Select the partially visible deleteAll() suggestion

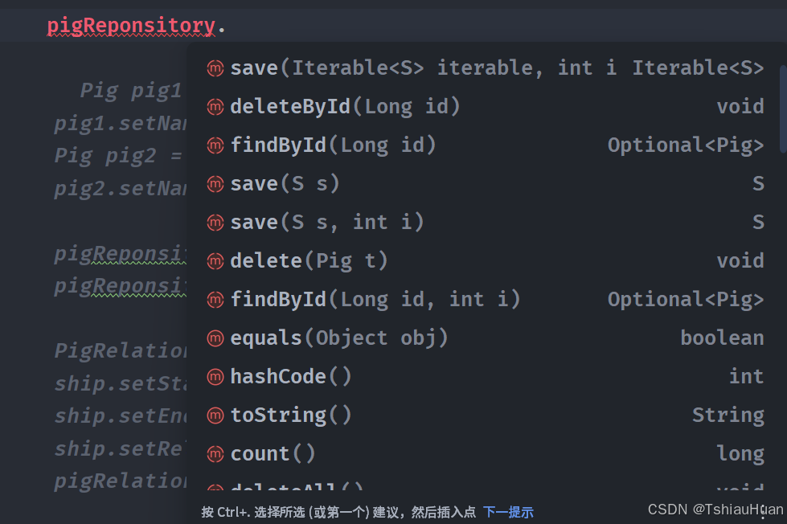pos(486,487)
